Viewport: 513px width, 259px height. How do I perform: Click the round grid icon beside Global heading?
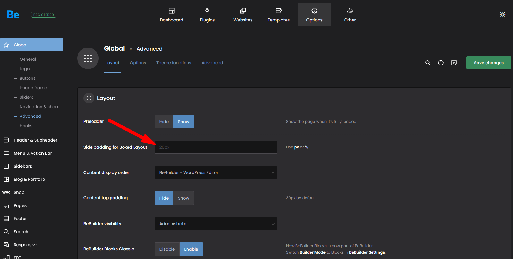tap(88, 58)
